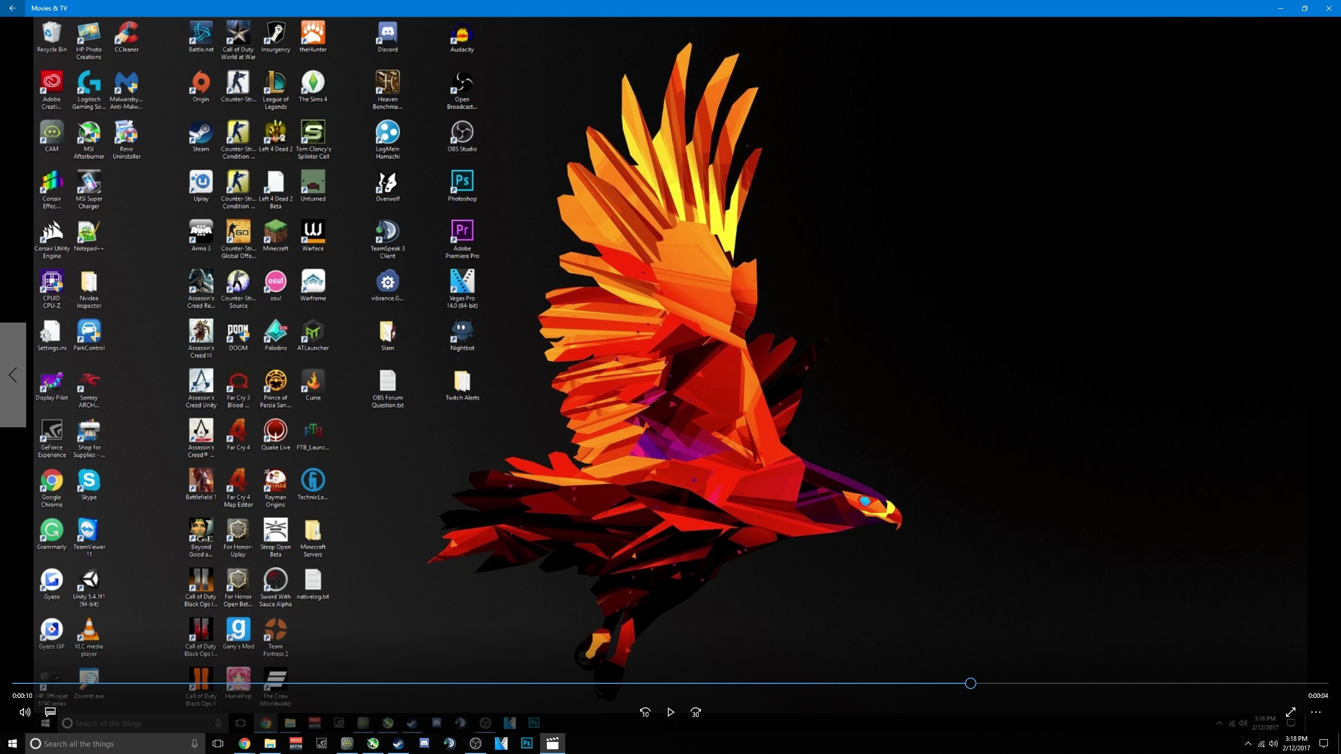1341x754 pixels.
Task: Open the captions and subtitles menu
Action: pos(50,712)
